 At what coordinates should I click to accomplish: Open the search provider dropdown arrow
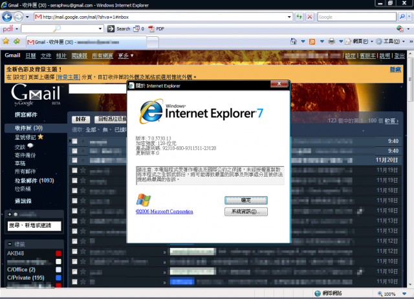[409, 17]
